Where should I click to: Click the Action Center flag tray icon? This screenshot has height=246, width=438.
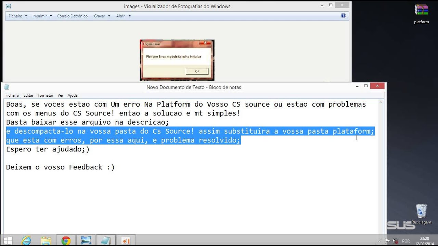[387, 241]
